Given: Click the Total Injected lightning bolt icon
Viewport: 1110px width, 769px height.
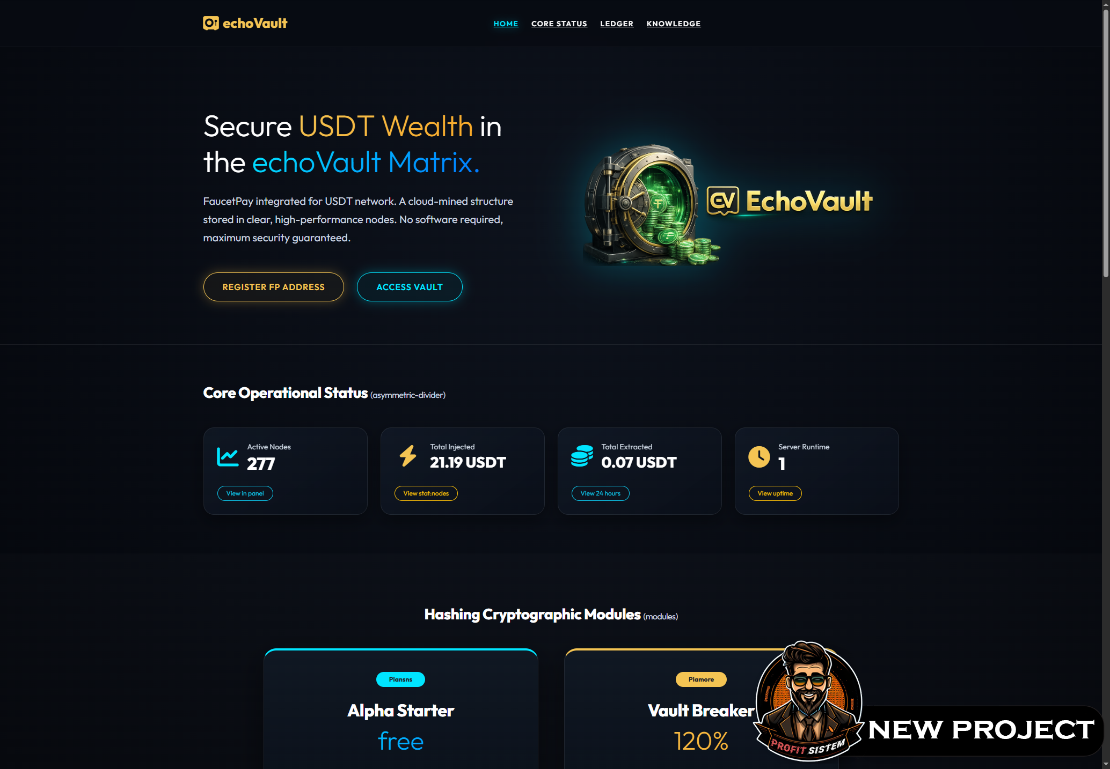Looking at the screenshot, I should pos(408,456).
